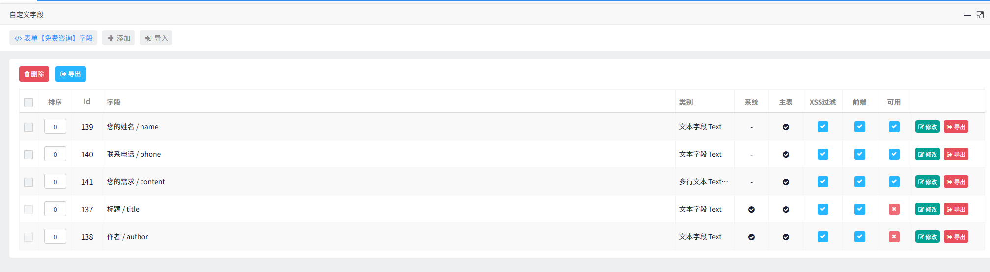The width and height of the screenshot is (990, 272).
Task: Select the checkbox for row 141 content
Action: [28, 182]
